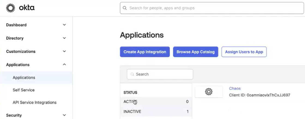Expand the Security menu chevron
Image resolution: width=305 pixels, height=119 pixels.
(x=64, y=115)
